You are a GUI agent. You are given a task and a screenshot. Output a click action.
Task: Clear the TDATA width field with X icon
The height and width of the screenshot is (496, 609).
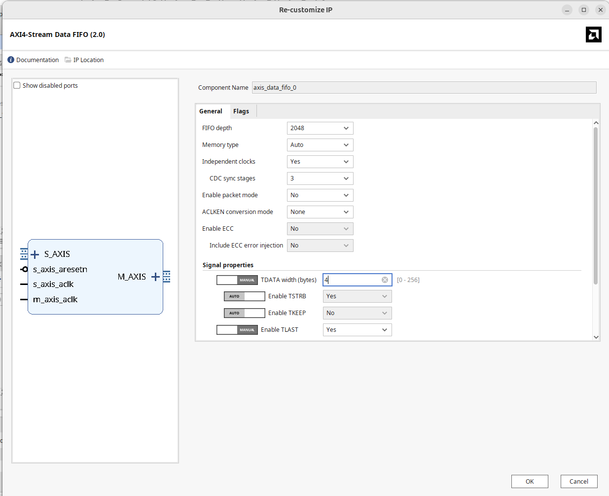click(x=385, y=280)
